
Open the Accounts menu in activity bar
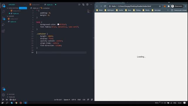pos(4,89)
